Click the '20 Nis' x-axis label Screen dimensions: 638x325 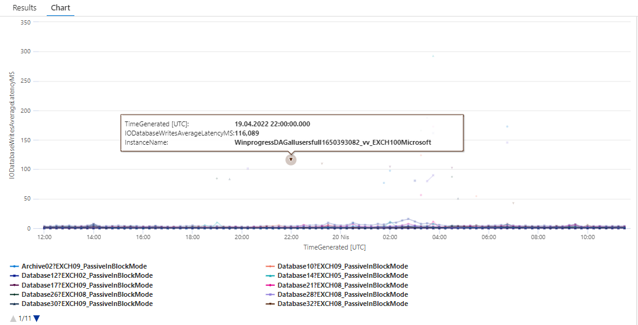[x=341, y=237]
